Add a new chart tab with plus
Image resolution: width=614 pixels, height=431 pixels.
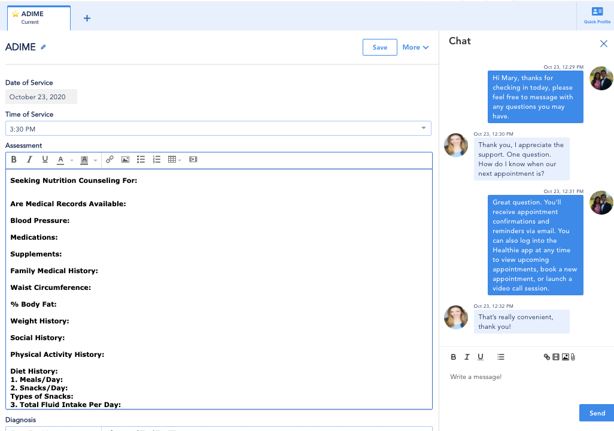[87, 19]
